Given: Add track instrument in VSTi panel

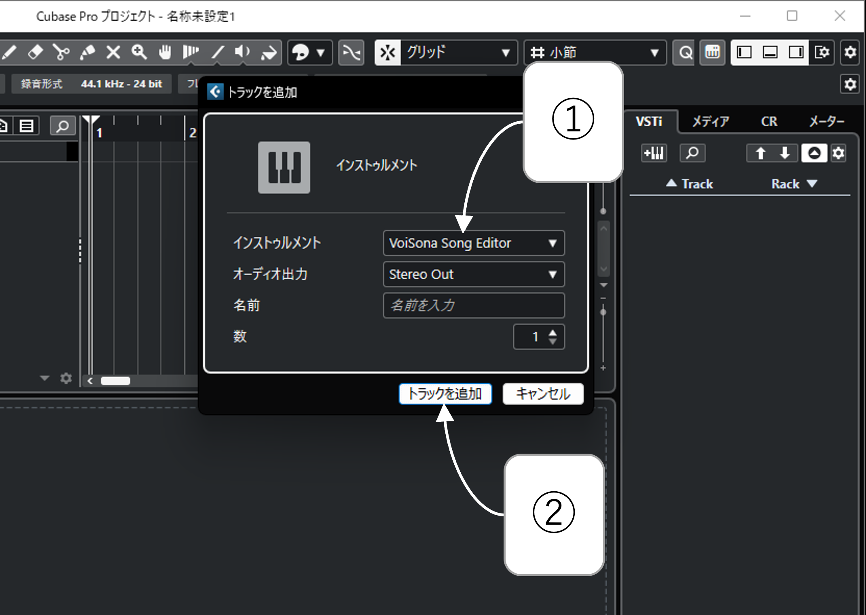Looking at the screenshot, I should pos(654,153).
